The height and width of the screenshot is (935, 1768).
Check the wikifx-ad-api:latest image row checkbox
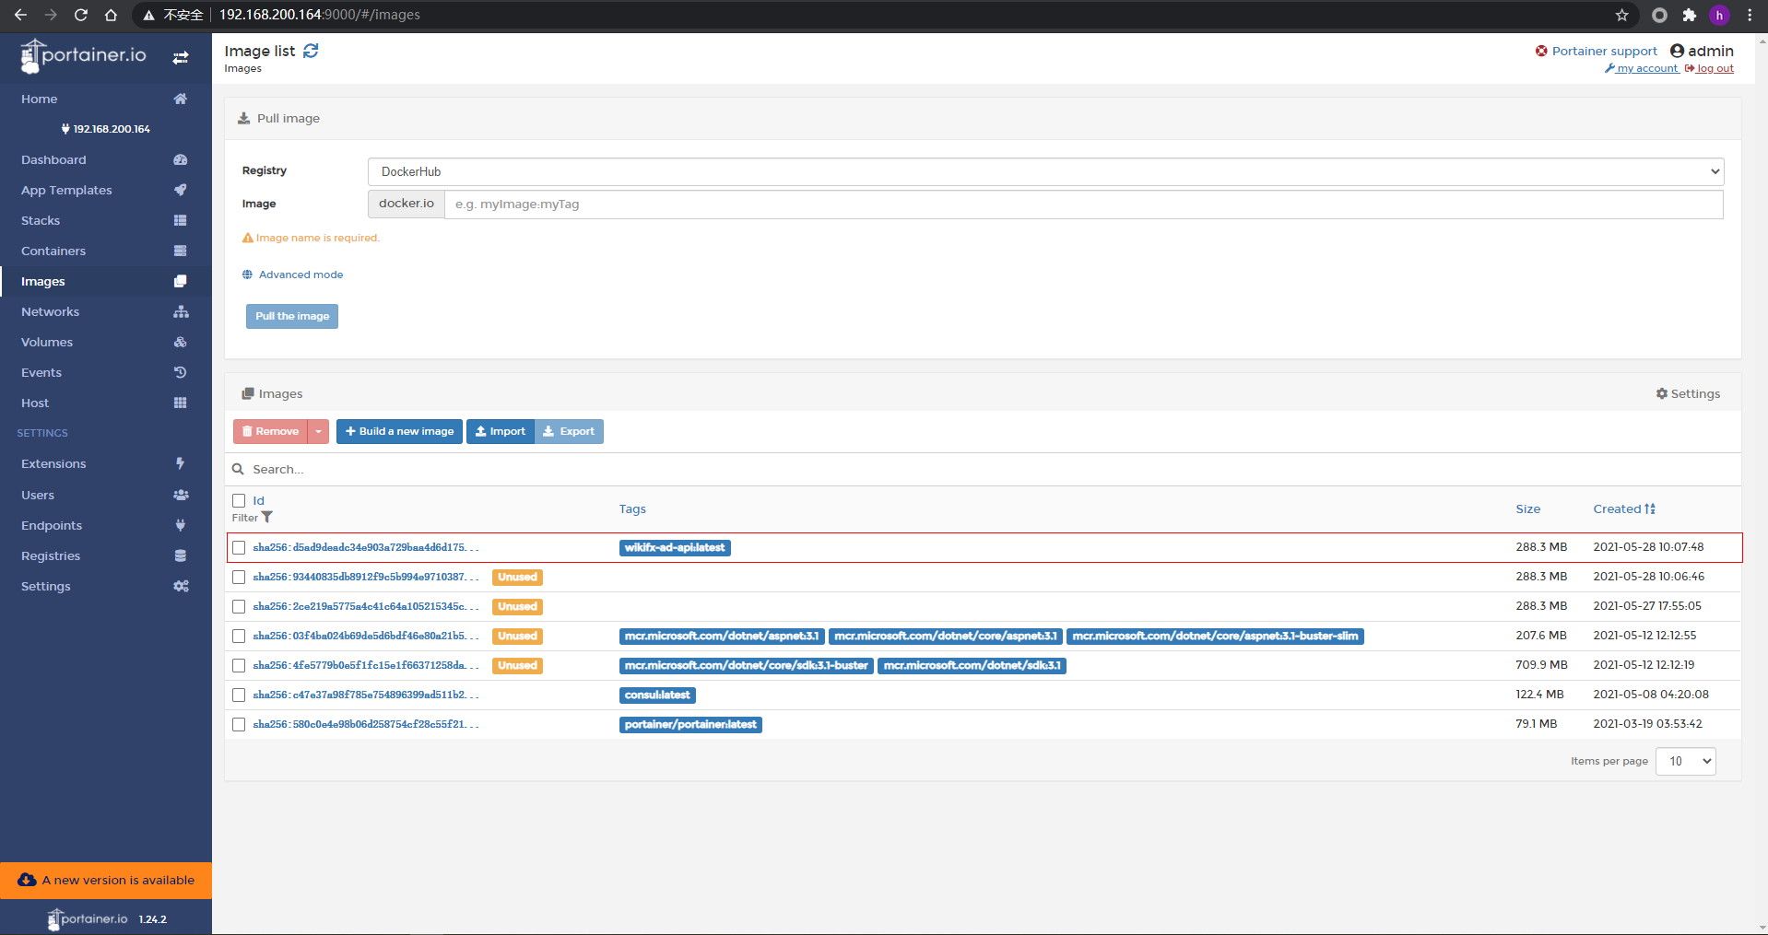click(239, 547)
